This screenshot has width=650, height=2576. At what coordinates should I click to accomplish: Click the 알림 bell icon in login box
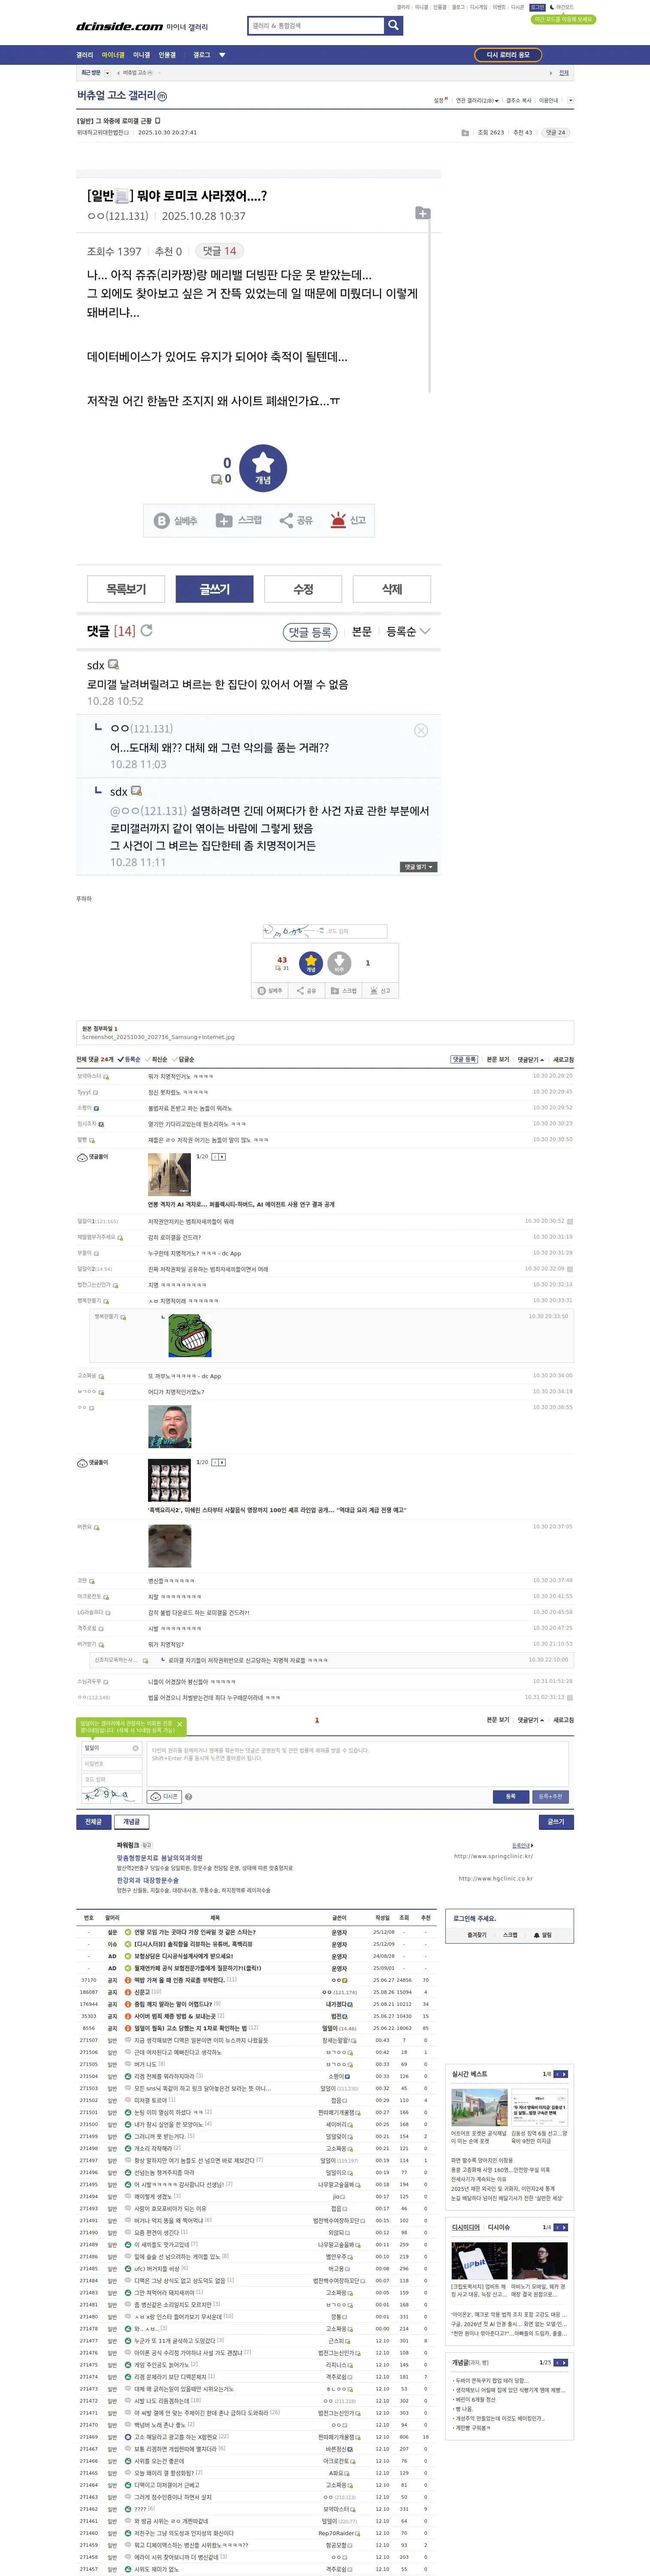[x=543, y=1935]
